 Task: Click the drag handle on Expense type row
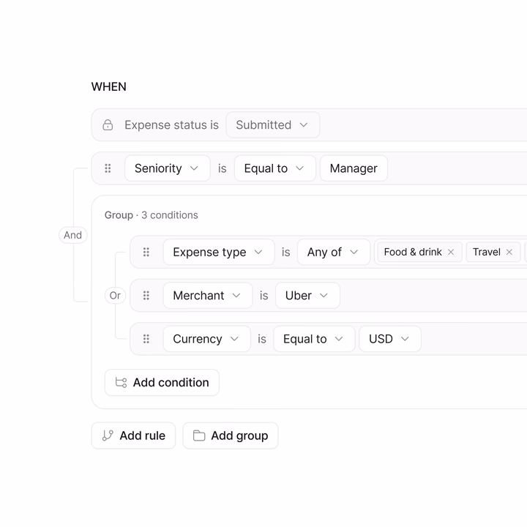tap(146, 252)
